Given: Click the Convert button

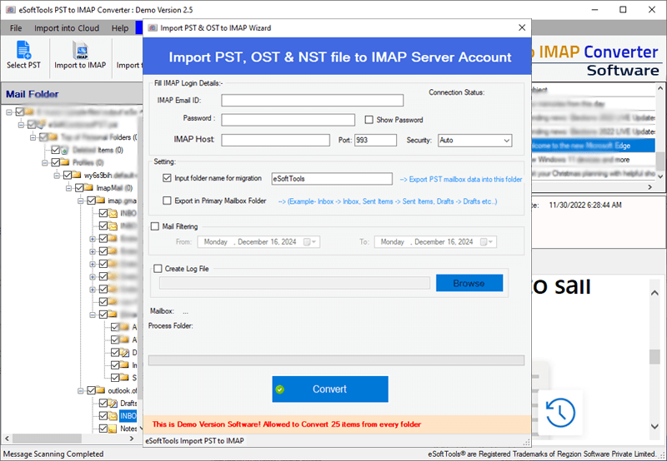Looking at the screenshot, I should pos(330,389).
